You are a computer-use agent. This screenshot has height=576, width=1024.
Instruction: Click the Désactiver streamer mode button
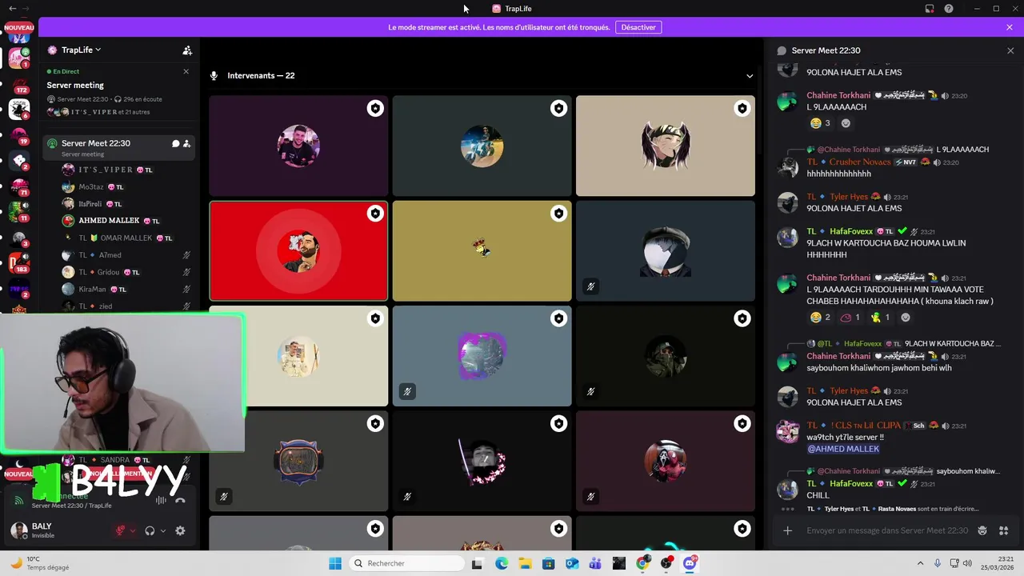(x=638, y=27)
